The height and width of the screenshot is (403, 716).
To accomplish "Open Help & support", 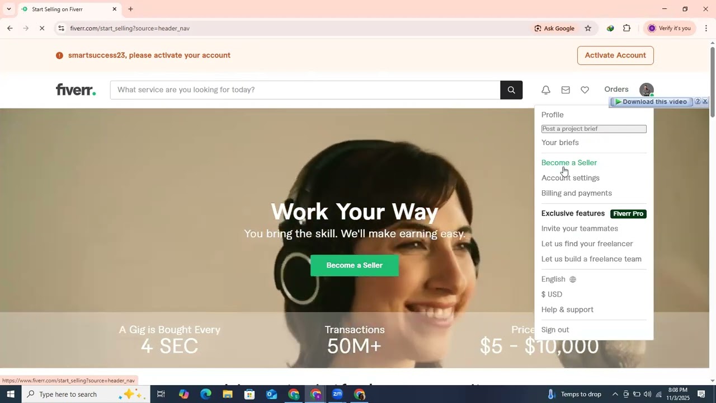I will pyautogui.click(x=567, y=310).
